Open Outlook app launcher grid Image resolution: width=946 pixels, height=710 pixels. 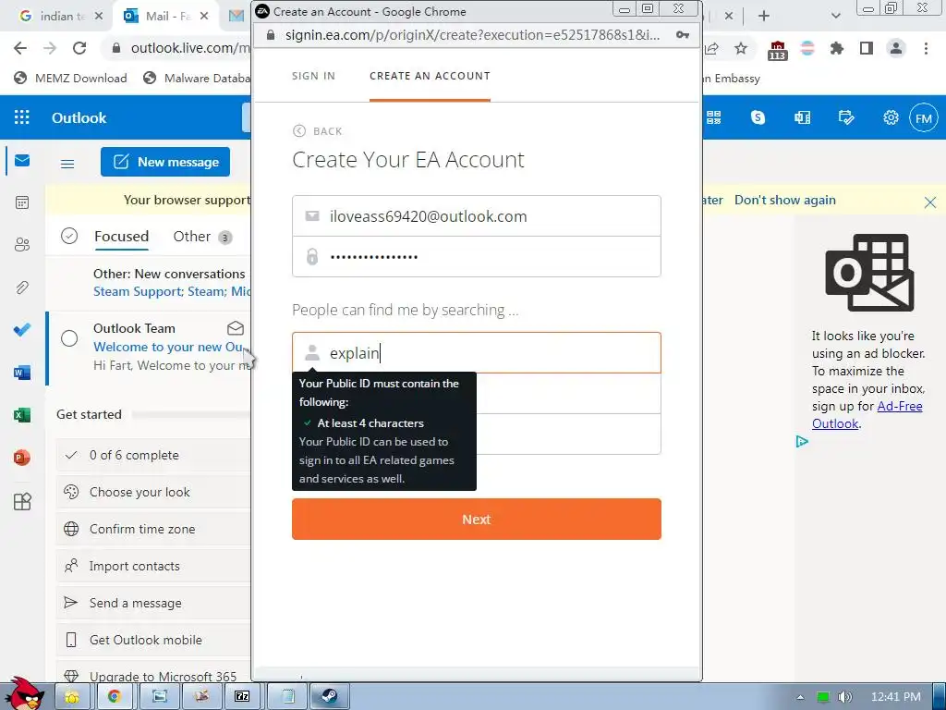(x=22, y=117)
